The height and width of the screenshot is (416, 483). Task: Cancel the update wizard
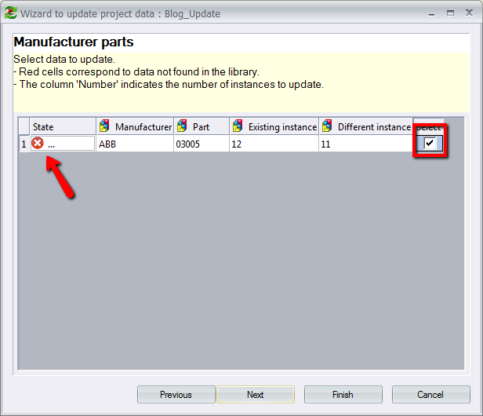(431, 394)
